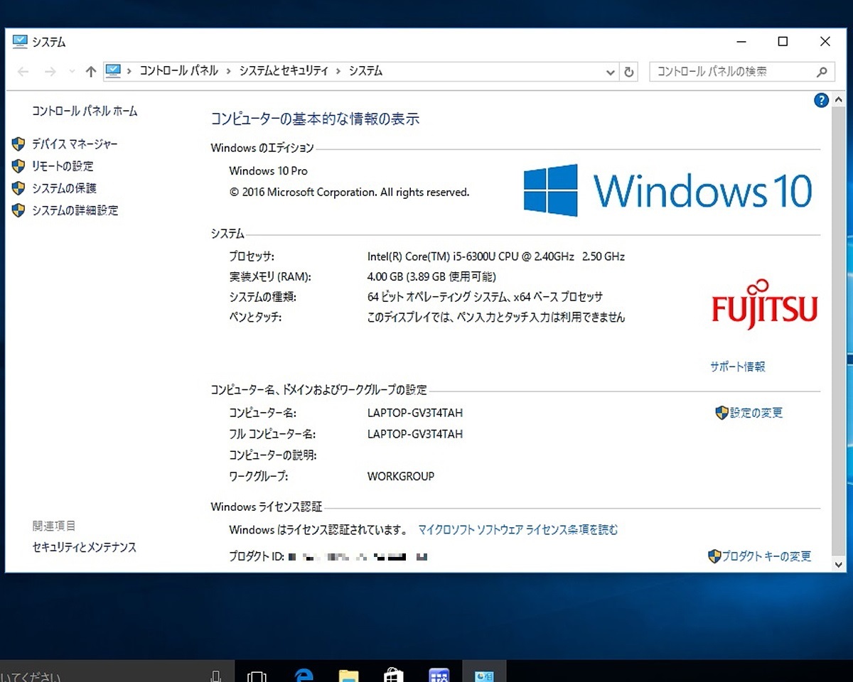
Task: Click the shield icon beside システムの詳細設定
Action: (18, 210)
